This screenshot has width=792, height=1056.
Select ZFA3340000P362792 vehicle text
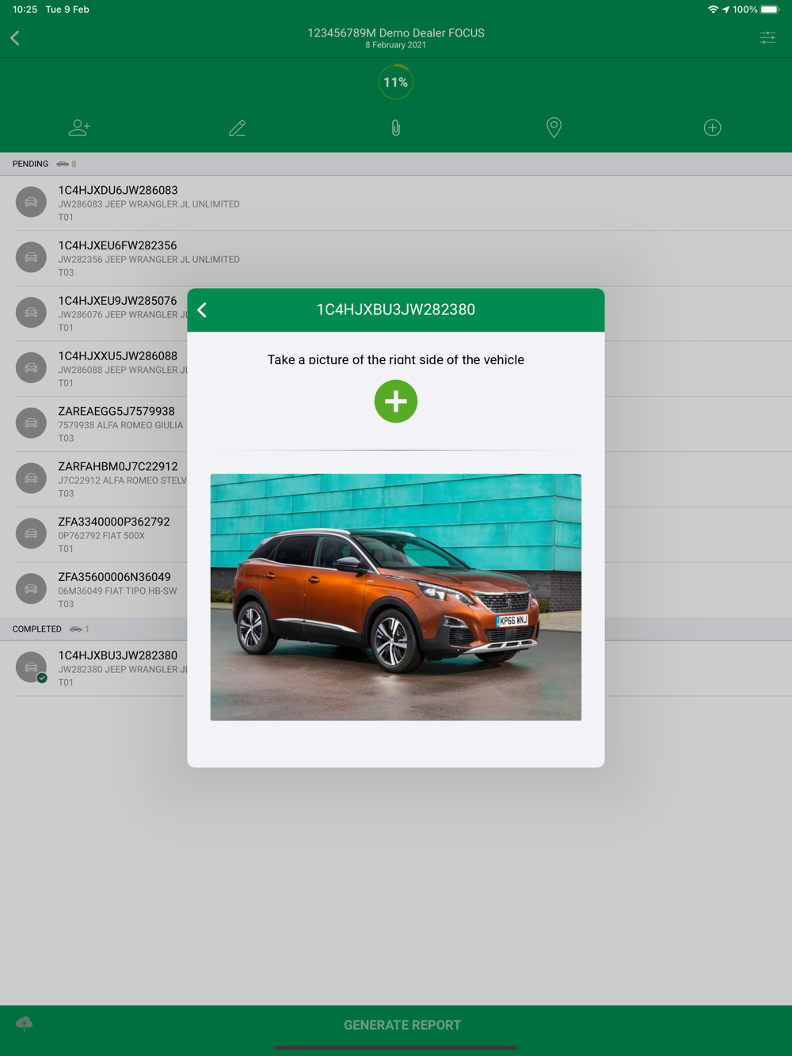(x=114, y=522)
